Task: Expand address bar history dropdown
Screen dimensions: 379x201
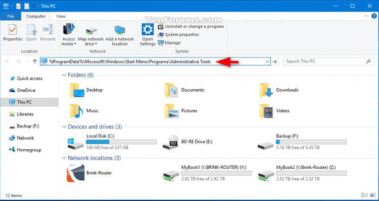Action: pos(267,61)
